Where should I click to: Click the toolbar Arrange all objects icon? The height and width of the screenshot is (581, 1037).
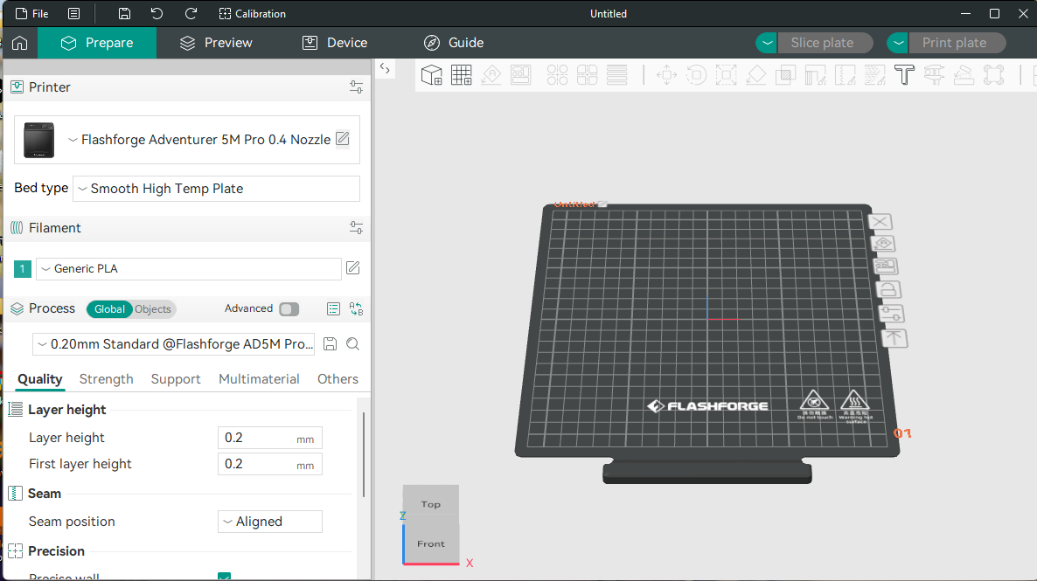(x=521, y=74)
